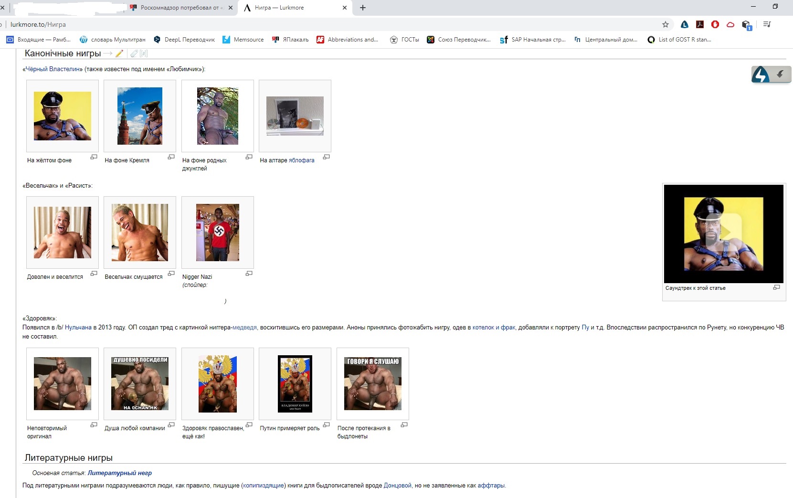Play the soundtrack video
Image resolution: width=793 pixels, height=498 pixels.
(724, 233)
